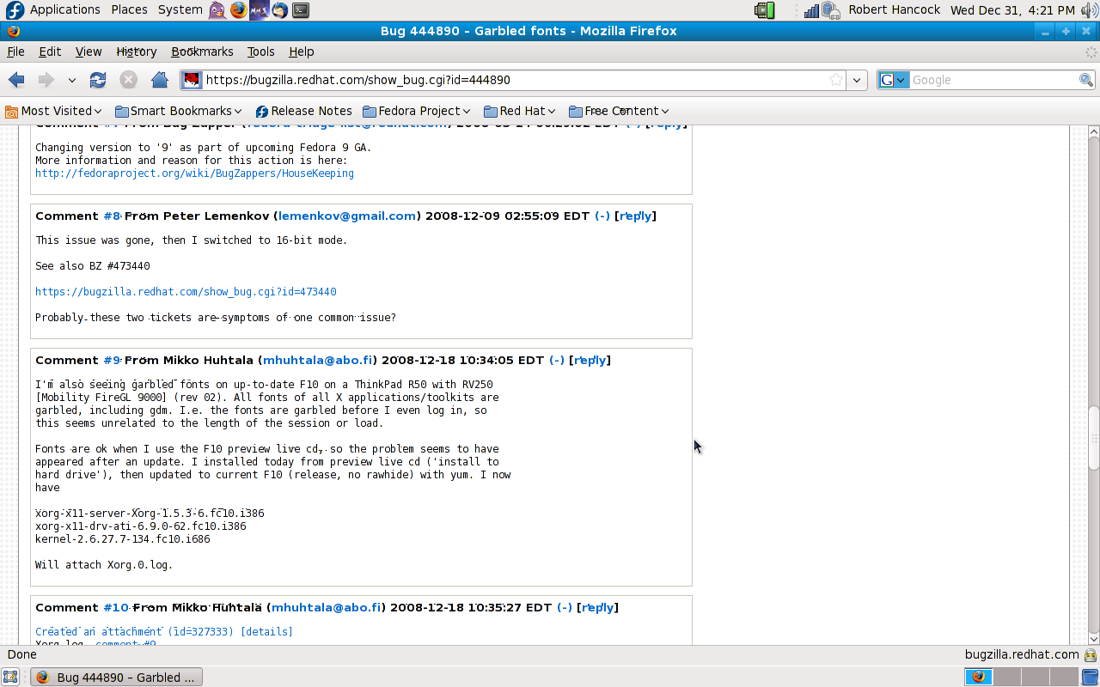
Task: Click reply on comment #9
Action: (x=590, y=361)
